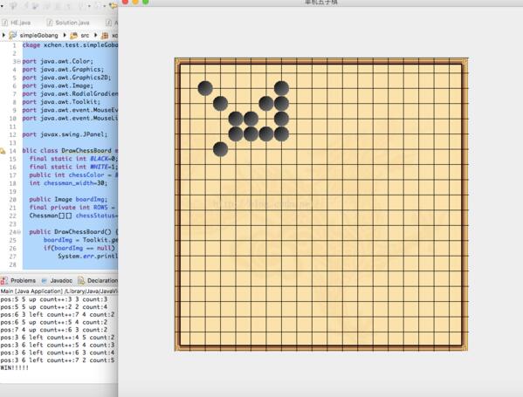523x397 pixels.
Task: Click the lowest black stone on the board
Action: click(221, 149)
